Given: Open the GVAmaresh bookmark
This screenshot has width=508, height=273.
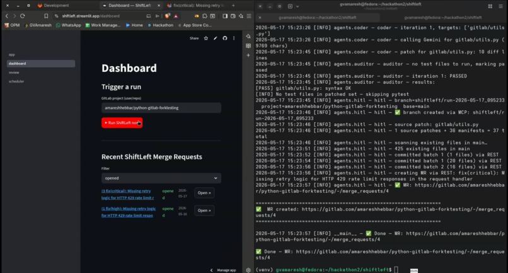Looking at the screenshot, I should pos(38,25).
